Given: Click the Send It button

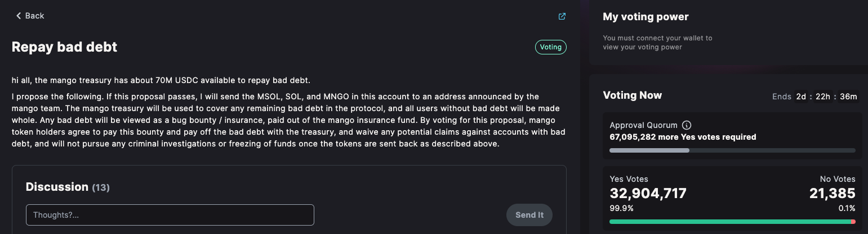Looking at the screenshot, I should tap(529, 215).
